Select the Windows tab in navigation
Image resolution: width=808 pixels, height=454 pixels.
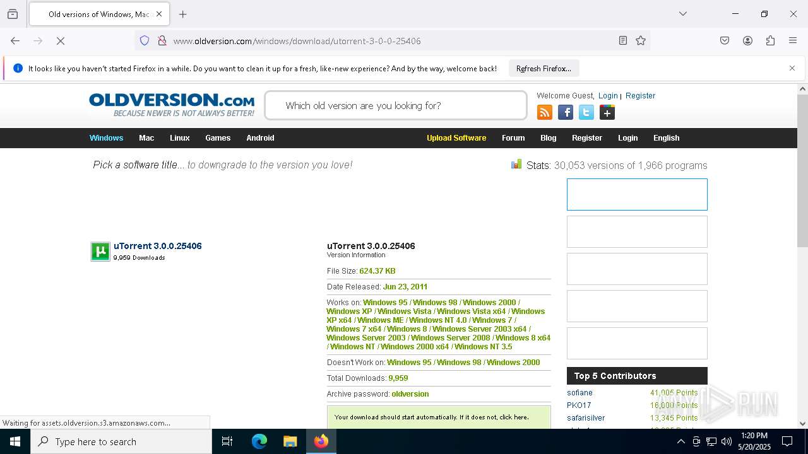coord(106,138)
